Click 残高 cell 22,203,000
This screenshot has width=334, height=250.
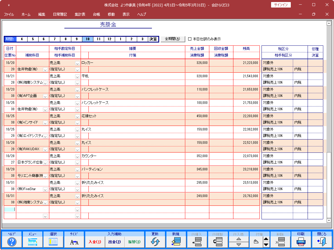click(x=246, y=116)
